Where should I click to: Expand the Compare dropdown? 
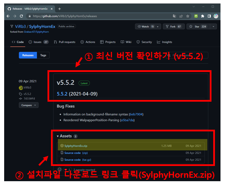[x=28, y=105]
